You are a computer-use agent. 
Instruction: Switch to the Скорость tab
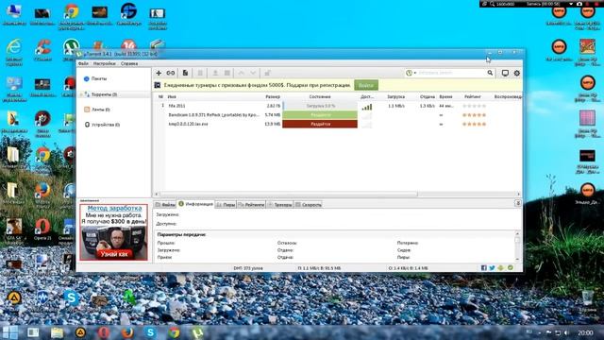pyautogui.click(x=309, y=205)
